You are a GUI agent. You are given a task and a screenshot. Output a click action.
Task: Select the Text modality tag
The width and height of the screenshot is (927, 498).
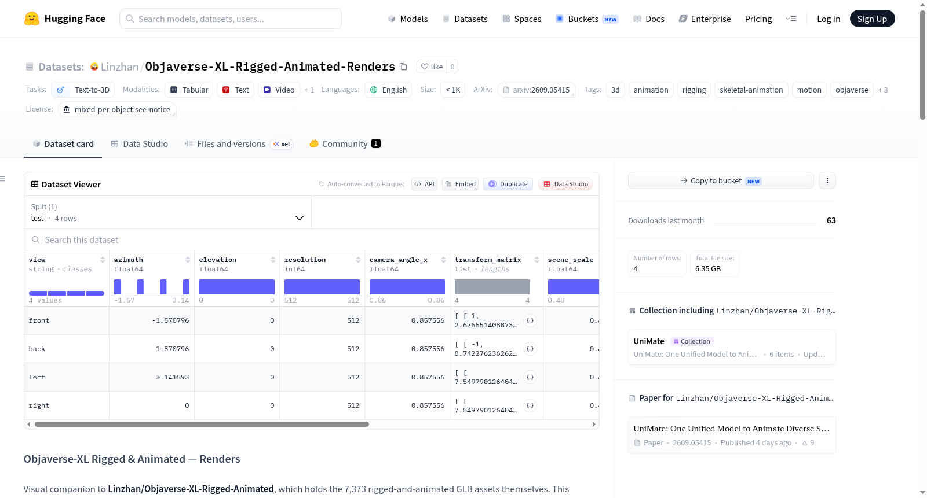coord(236,90)
